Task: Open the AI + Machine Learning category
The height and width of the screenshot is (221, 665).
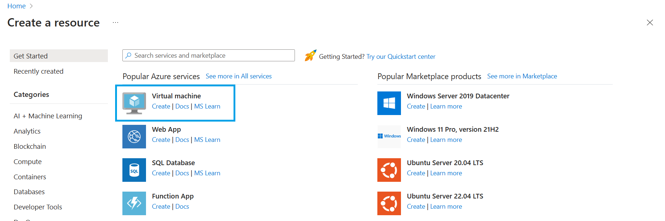Action: coord(48,116)
